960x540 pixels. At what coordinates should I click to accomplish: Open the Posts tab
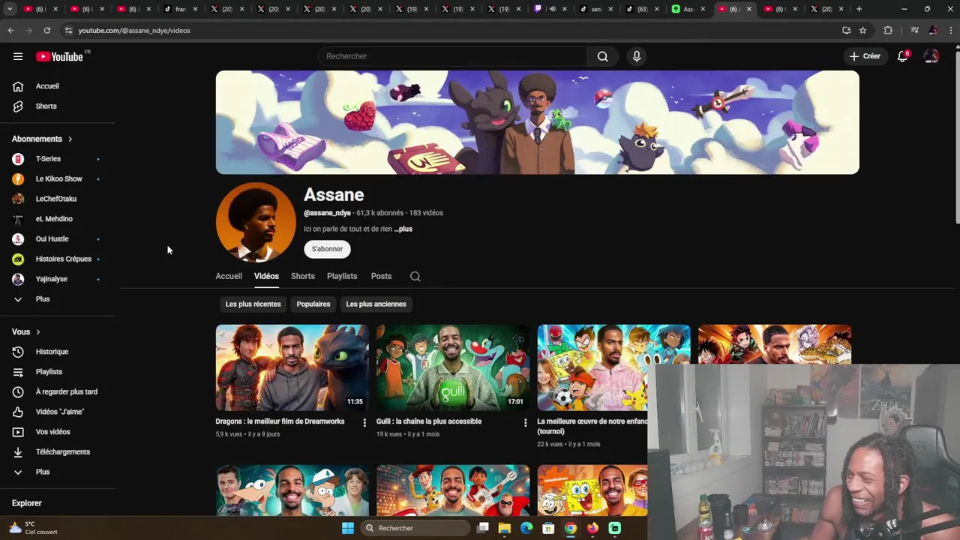[x=381, y=276]
